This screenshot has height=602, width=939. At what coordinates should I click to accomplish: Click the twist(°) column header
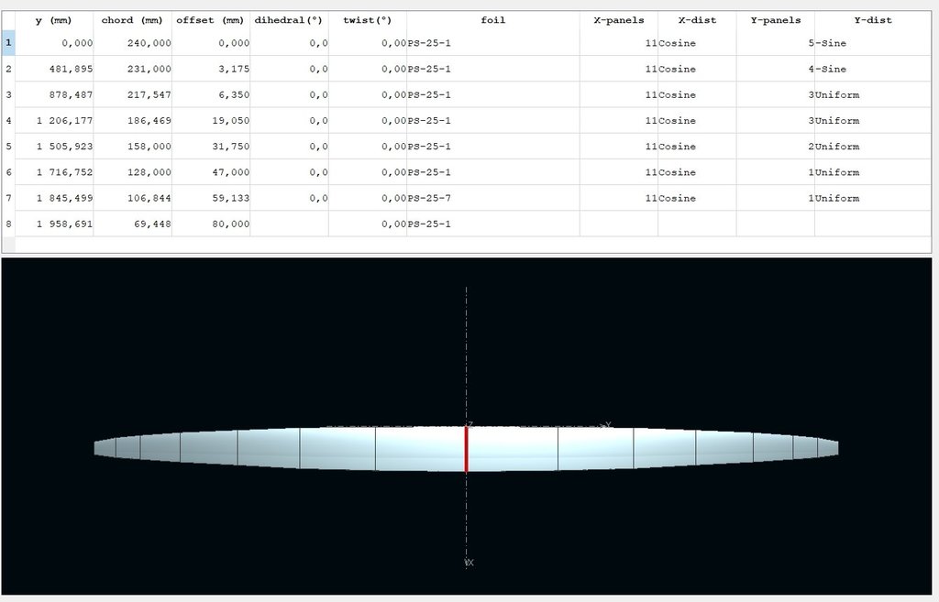[367, 20]
